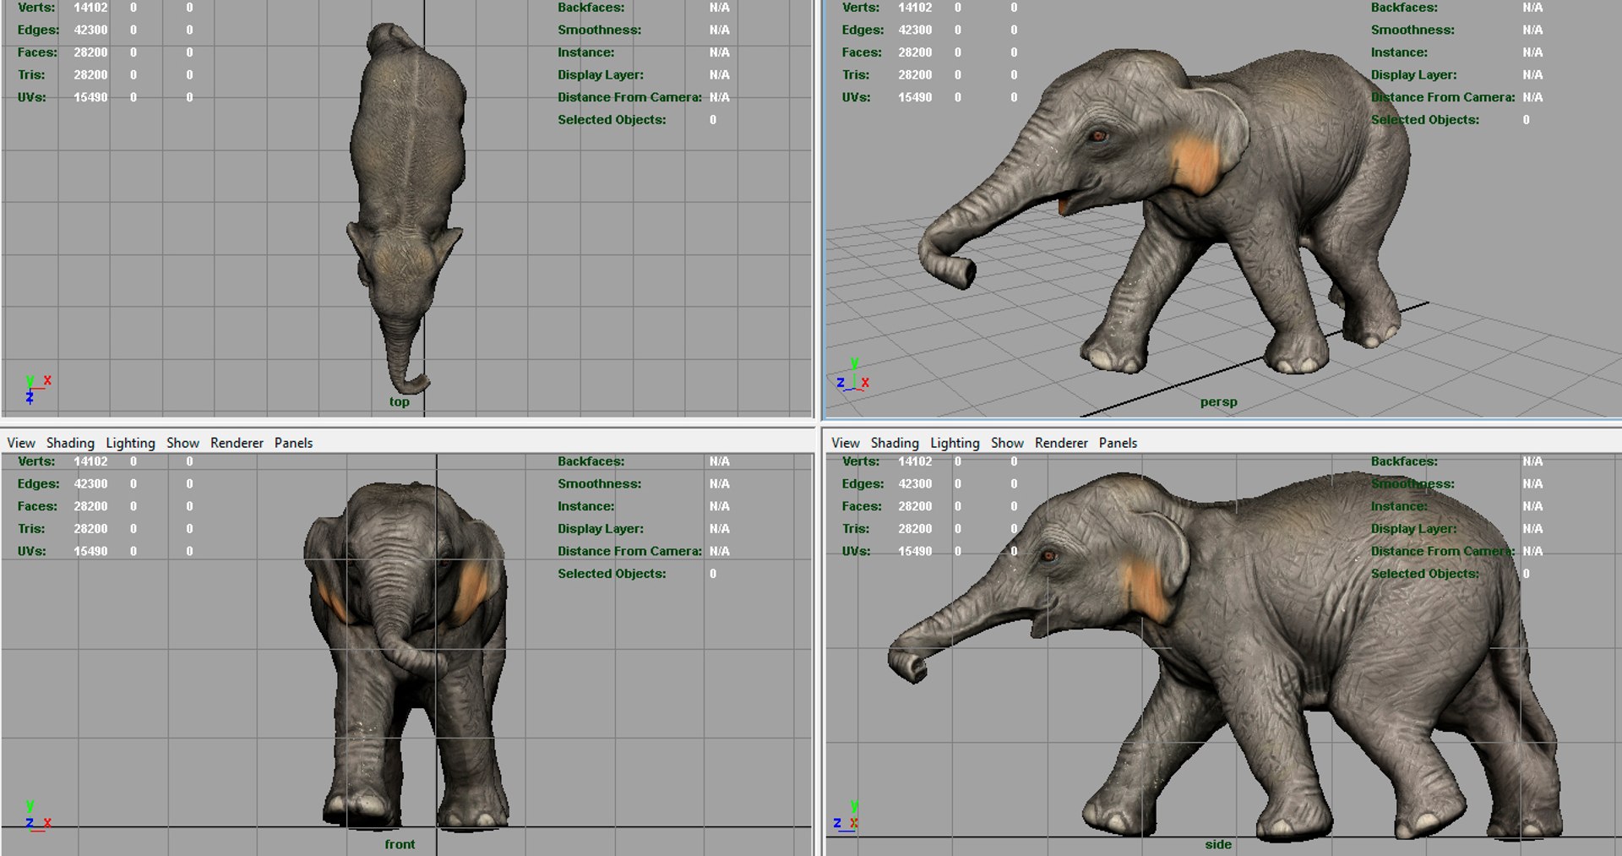The height and width of the screenshot is (856, 1622).
Task: Click Verts value 14102 in persp view
Action: pos(915,8)
